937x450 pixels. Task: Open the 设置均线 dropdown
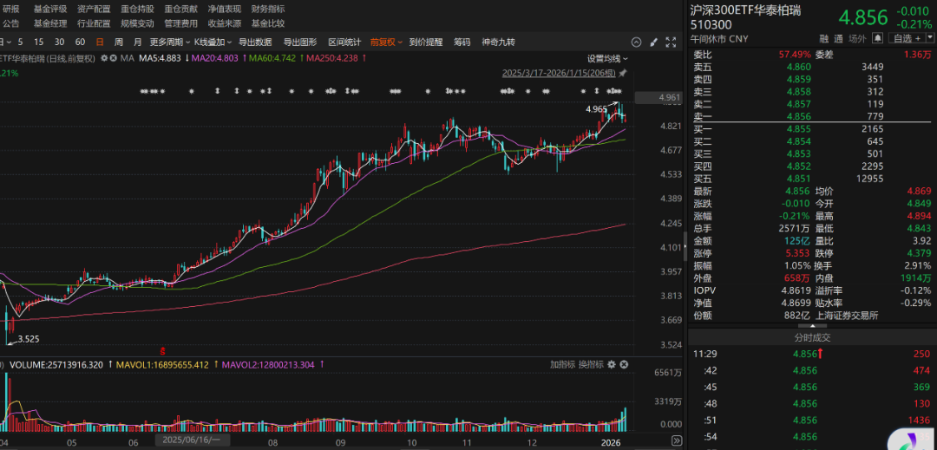click(606, 58)
